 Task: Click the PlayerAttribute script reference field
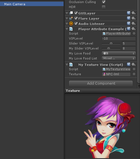point(116,33)
